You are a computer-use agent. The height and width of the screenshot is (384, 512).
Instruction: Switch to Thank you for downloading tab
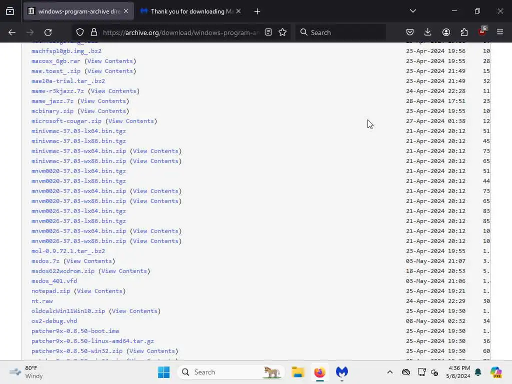pyautogui.click(x=191, y=11)
